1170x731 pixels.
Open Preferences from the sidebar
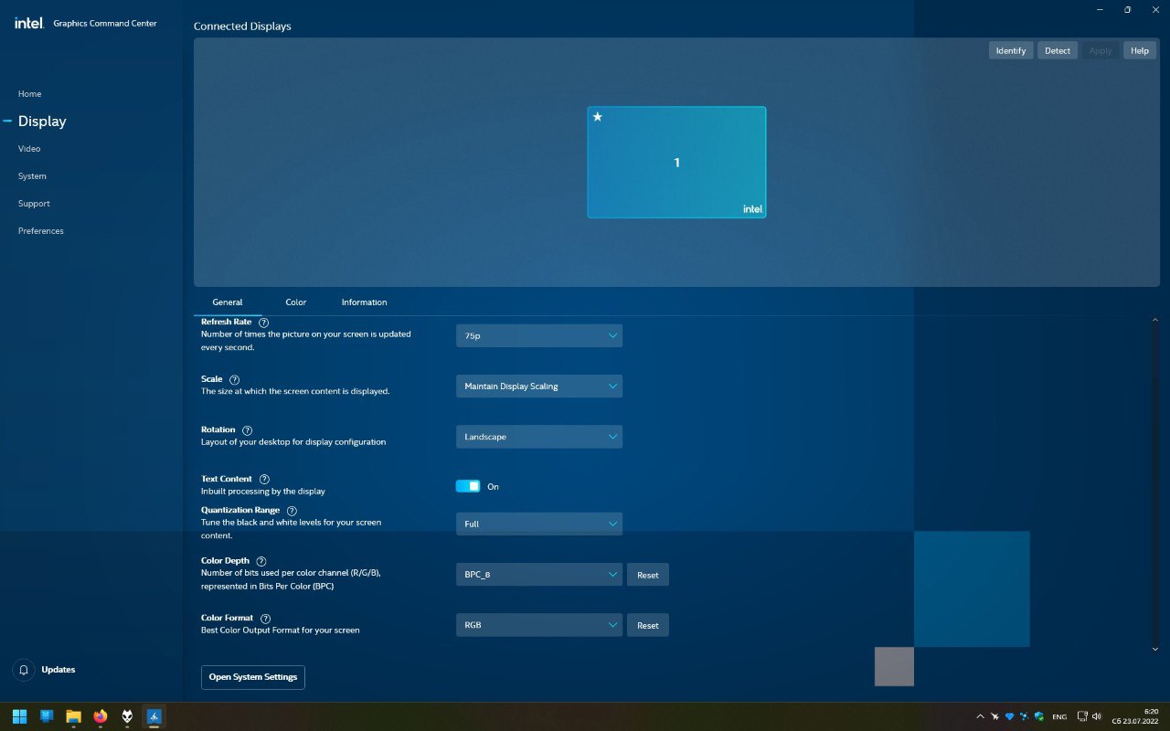[x=41, y=231]
